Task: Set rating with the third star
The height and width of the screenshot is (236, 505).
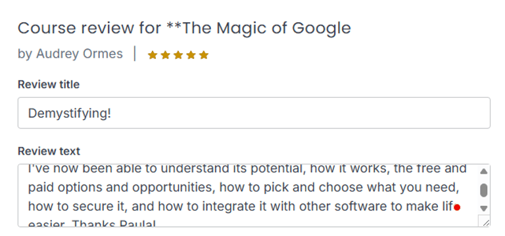Action: point(178,55)
